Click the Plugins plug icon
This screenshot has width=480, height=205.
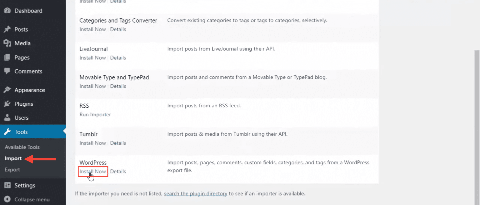pos(7,104)
